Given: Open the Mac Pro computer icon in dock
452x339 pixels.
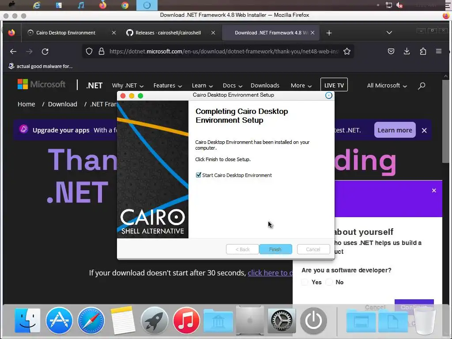Looking at the screenshot, I should pyautogui.click(x=250, y=320).
